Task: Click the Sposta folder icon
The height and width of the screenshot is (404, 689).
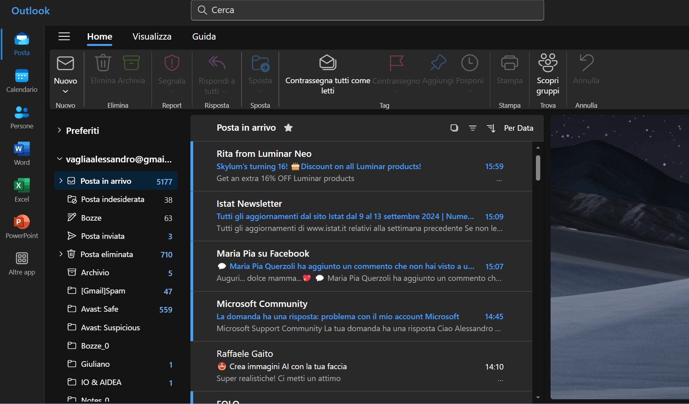Action: tap(260, 63)
